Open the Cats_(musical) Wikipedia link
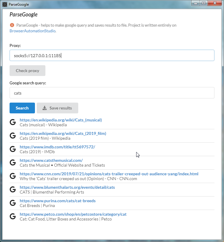This screenshot has width=224, height=242. pyautogui.click(x=61, y=120)
